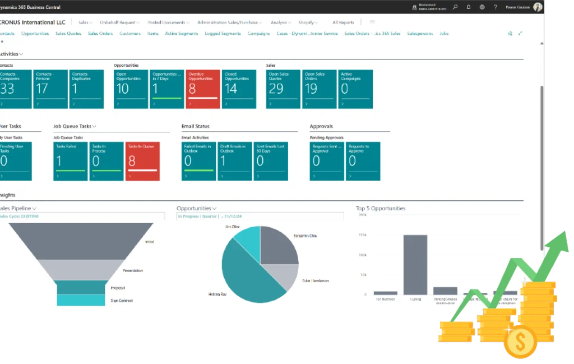Image resolution: width=574 pixels, height=364 pixels.
Task: Open the settings gear icon
Action: 482,7
